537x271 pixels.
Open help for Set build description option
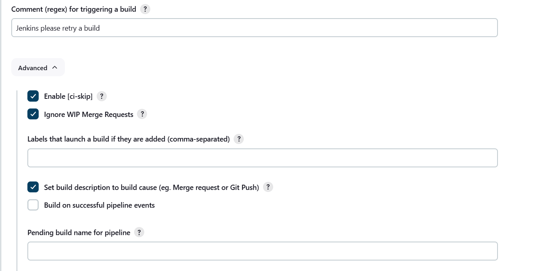pyautogui.click(x=268, y=188)
